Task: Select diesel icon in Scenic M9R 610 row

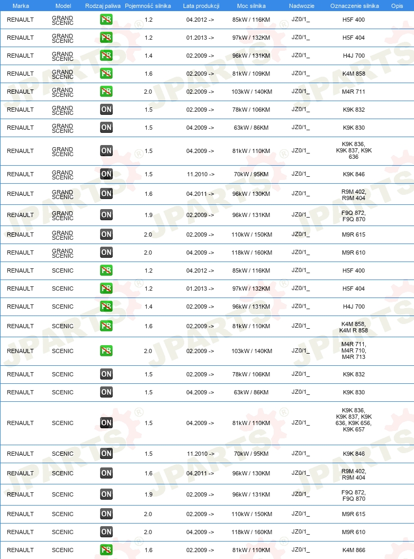Action: point(106,532)
